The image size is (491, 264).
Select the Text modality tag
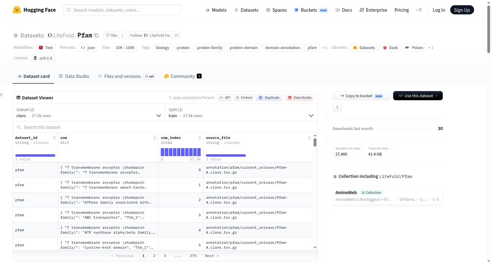(x=46, y=48)
